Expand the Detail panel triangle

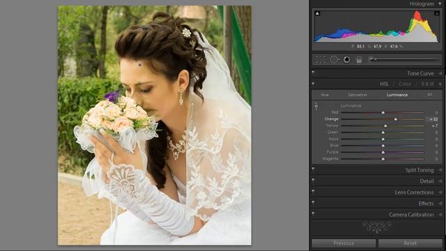pos(440,181)
